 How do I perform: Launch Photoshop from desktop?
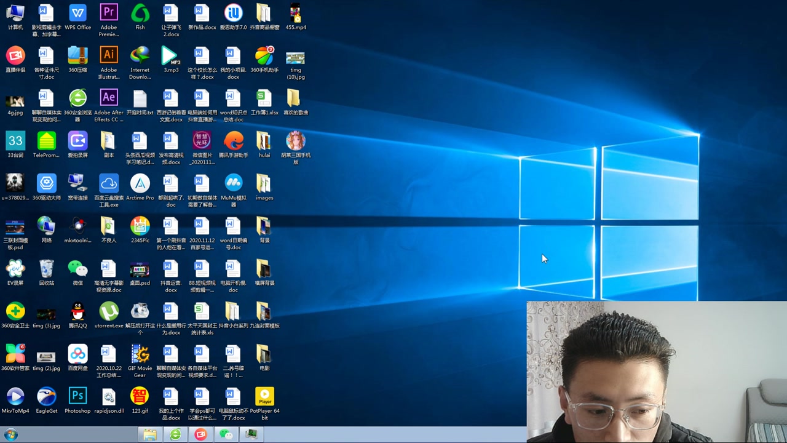(77, 399)
